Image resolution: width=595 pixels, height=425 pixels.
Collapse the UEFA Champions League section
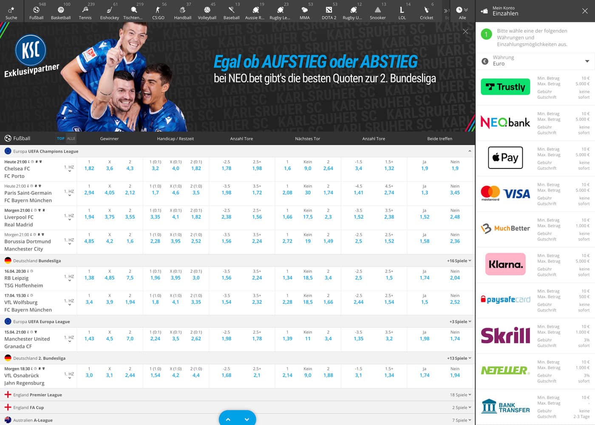click(470, 151)
